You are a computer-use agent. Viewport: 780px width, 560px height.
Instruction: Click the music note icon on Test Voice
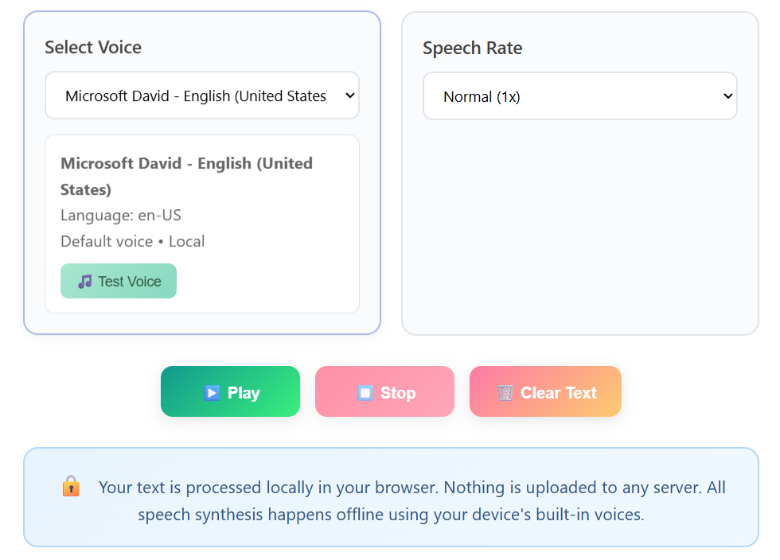coord(84,282)
